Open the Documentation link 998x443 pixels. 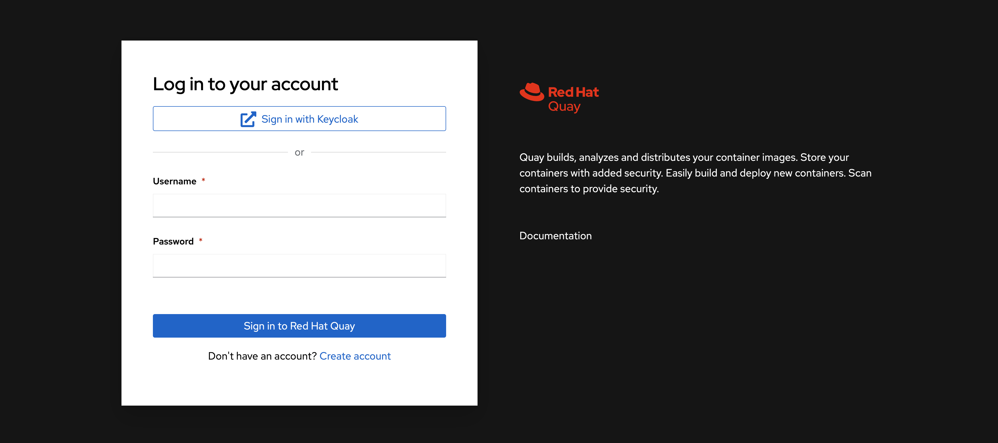tap(555, 236)
